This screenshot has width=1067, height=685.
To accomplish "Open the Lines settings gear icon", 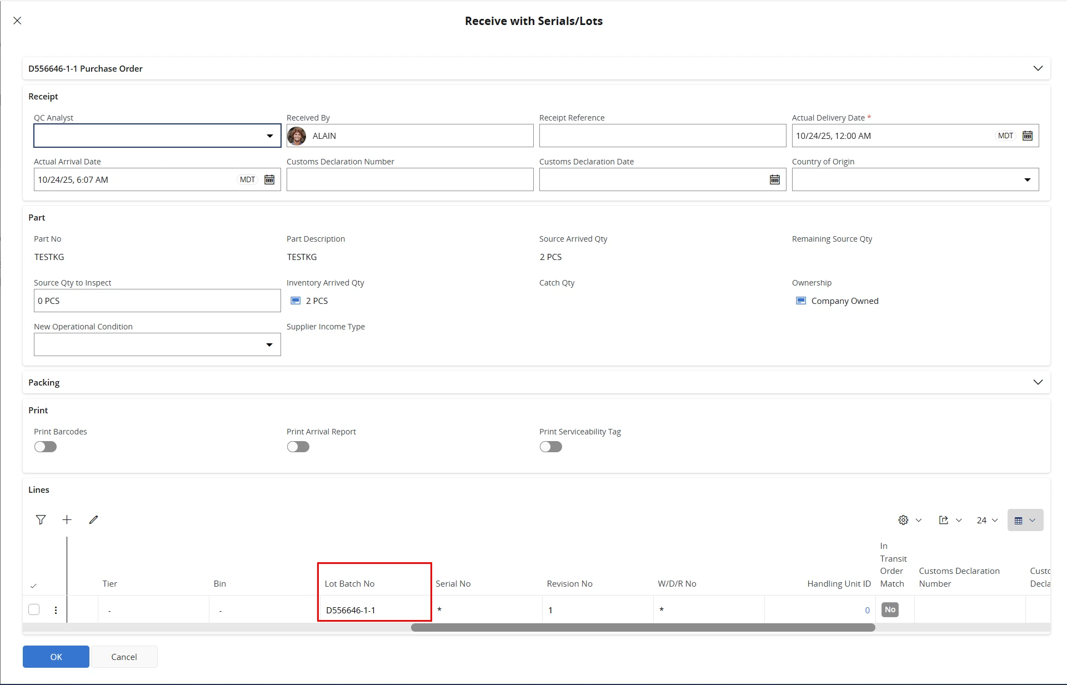I will tap(903, 520).
